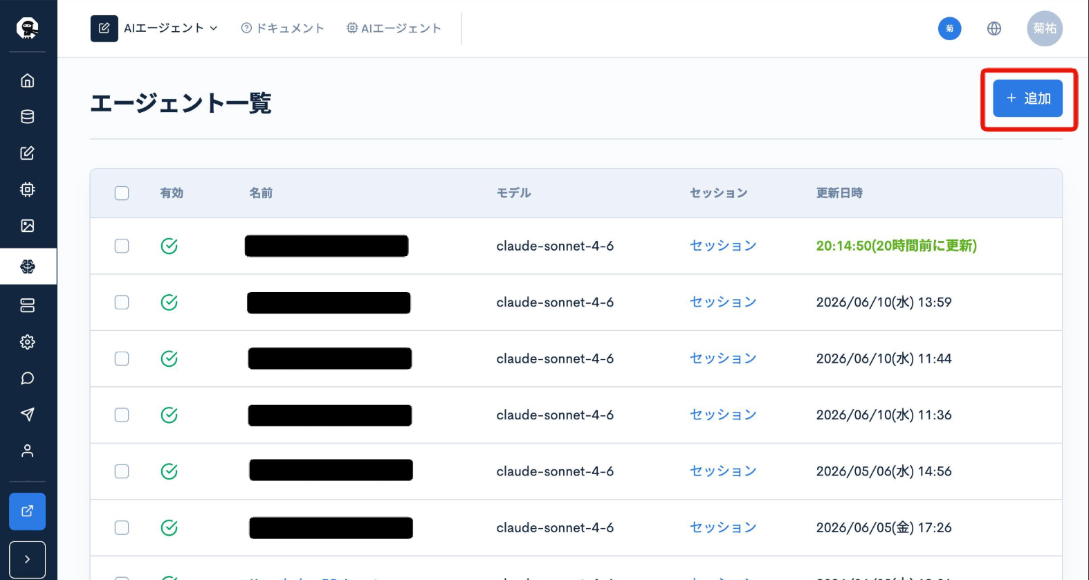Toggle enabled status for 13:59 row

point(170,302)
